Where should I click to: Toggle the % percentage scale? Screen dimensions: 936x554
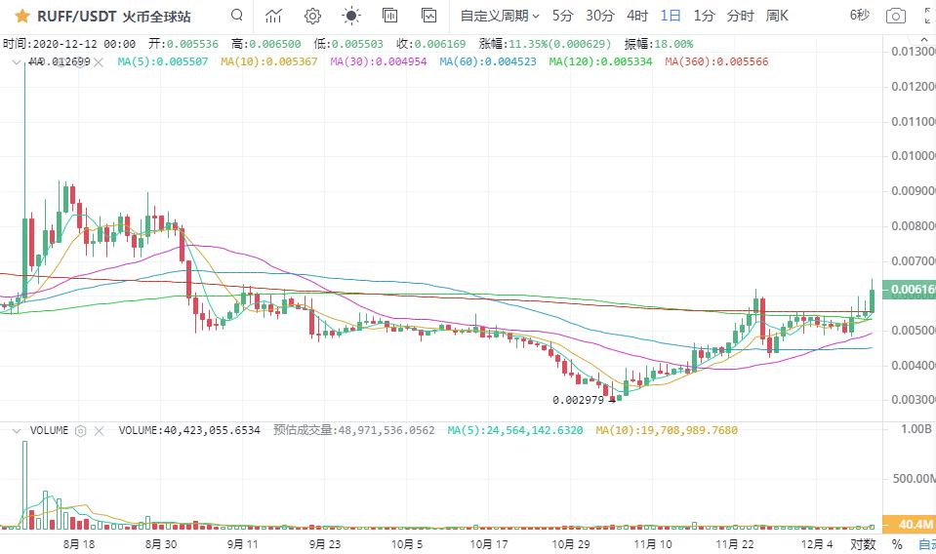coord(896,544)
